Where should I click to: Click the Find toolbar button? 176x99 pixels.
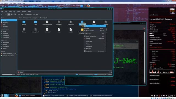[21, 15]
